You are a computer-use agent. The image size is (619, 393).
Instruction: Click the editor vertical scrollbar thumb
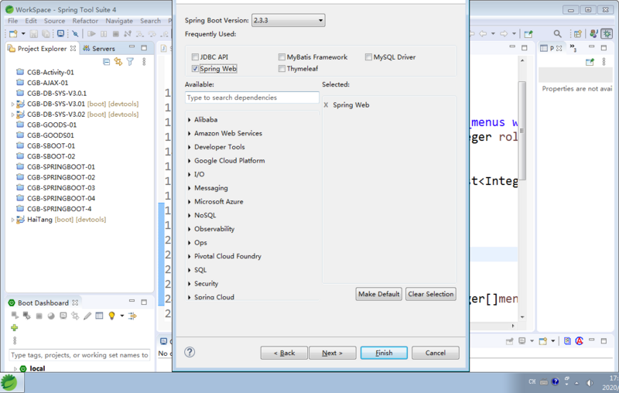[522, 130]
